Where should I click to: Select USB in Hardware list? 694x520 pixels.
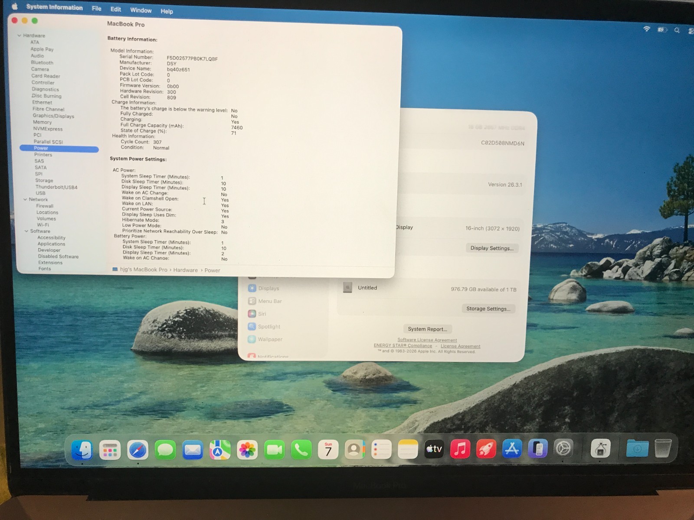[40, 193]
